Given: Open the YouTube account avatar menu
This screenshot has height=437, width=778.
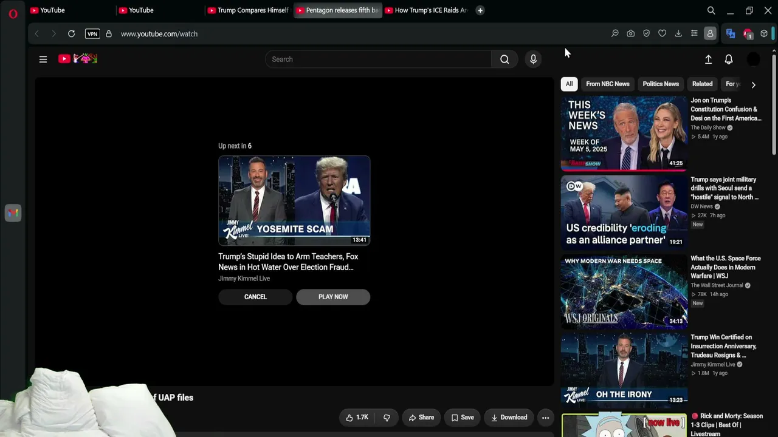Looking at the screenshot, I should coord(753,59).
